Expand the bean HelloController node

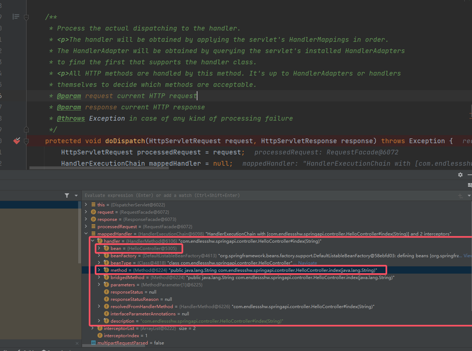99,248
